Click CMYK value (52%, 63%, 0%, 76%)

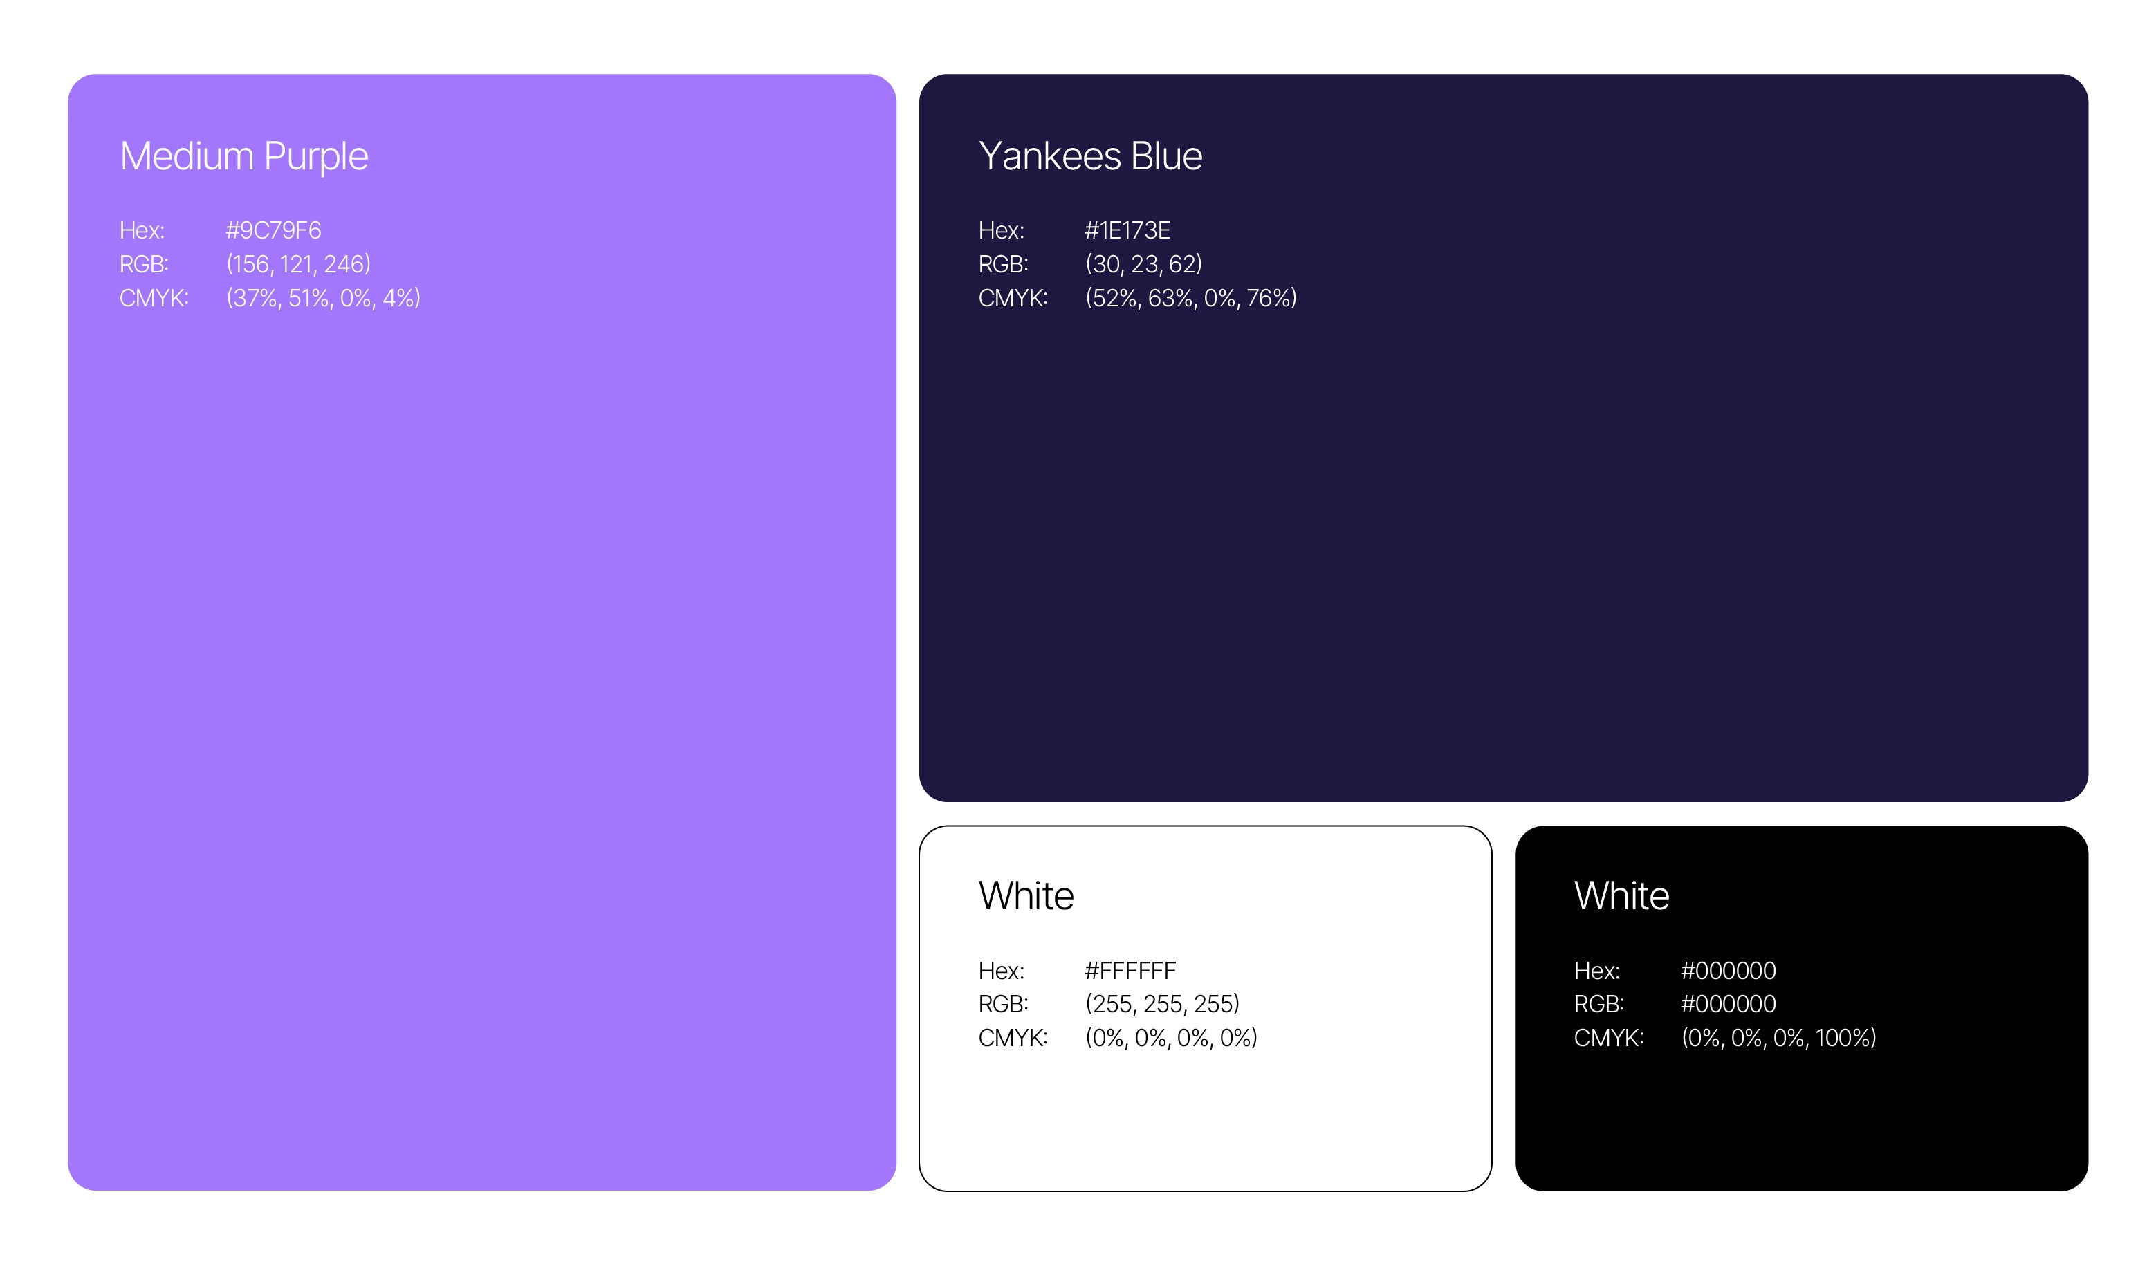[x=1190, y=298]
